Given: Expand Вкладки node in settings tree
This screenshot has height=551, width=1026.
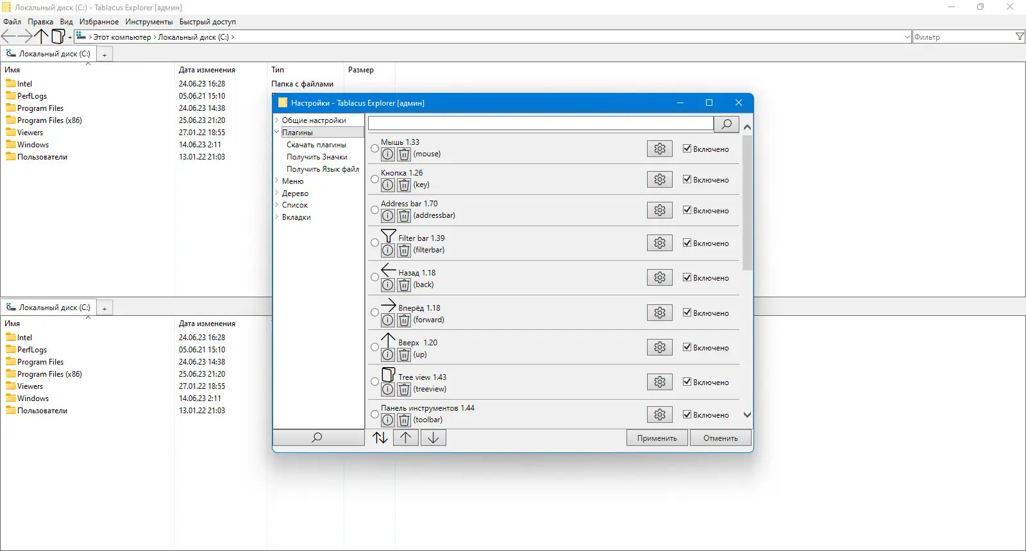Looking at the screenshot, I should [277, 217].
